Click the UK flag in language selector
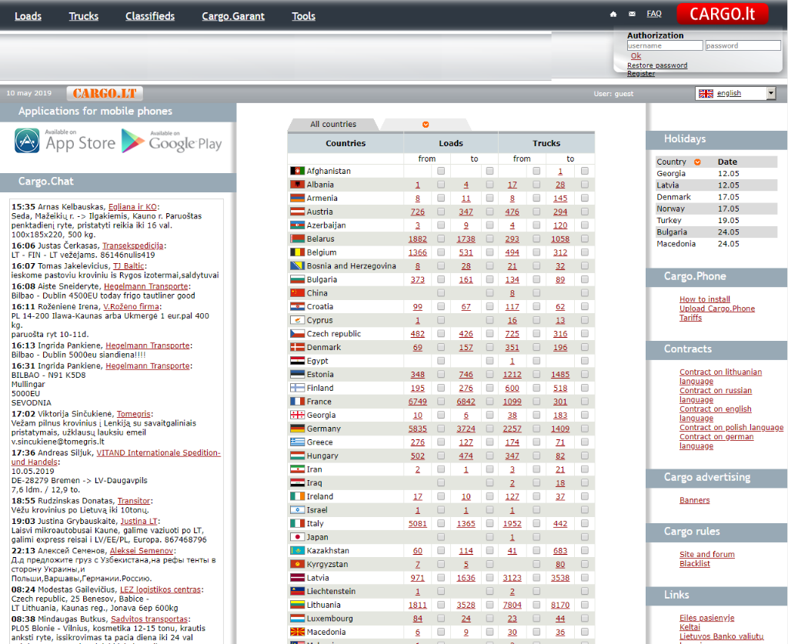Image resolution: width=788 pixels, height=644 pixels. coord(706,93)
